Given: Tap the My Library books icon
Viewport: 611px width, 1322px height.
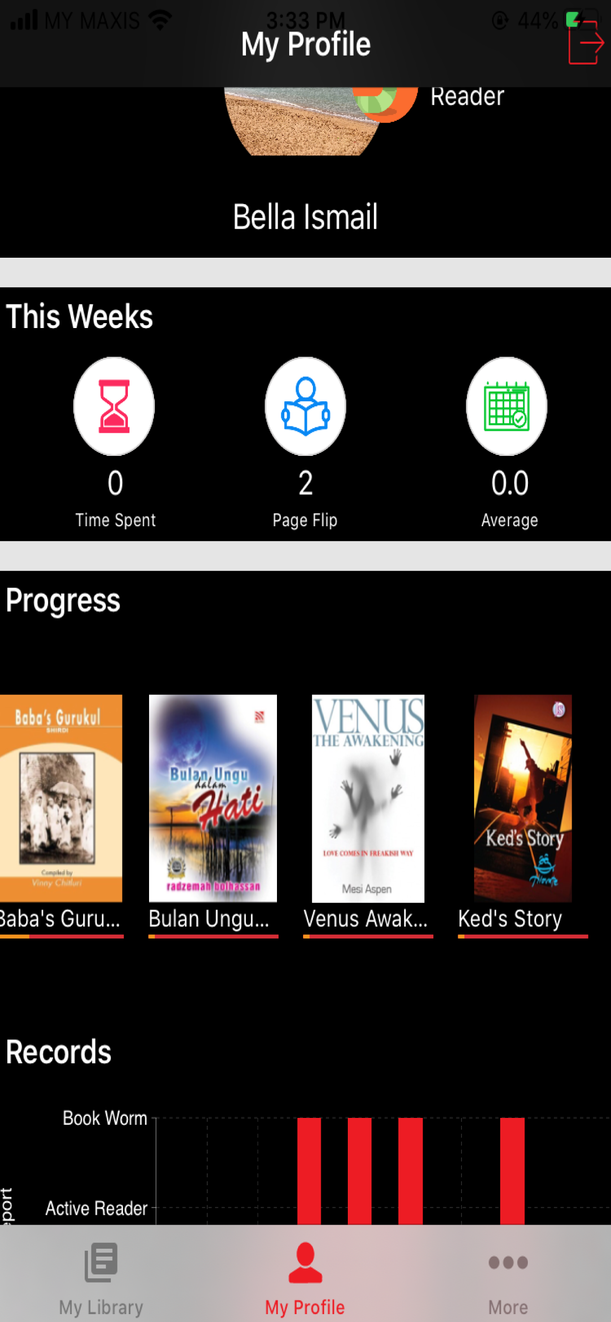Looking at the screenshot, I should pyautogui.click(x=101, y=1262).
